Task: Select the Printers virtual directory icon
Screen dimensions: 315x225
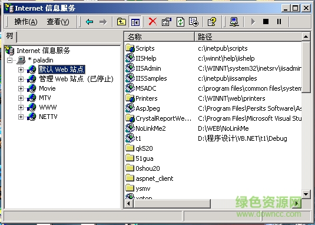Action: 130,98
